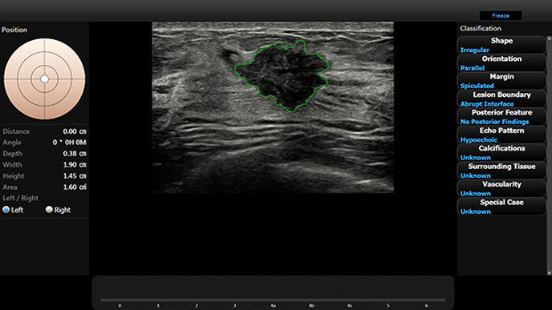Click the Classification panel heading
552x310 pixels.
coord(481,29)
